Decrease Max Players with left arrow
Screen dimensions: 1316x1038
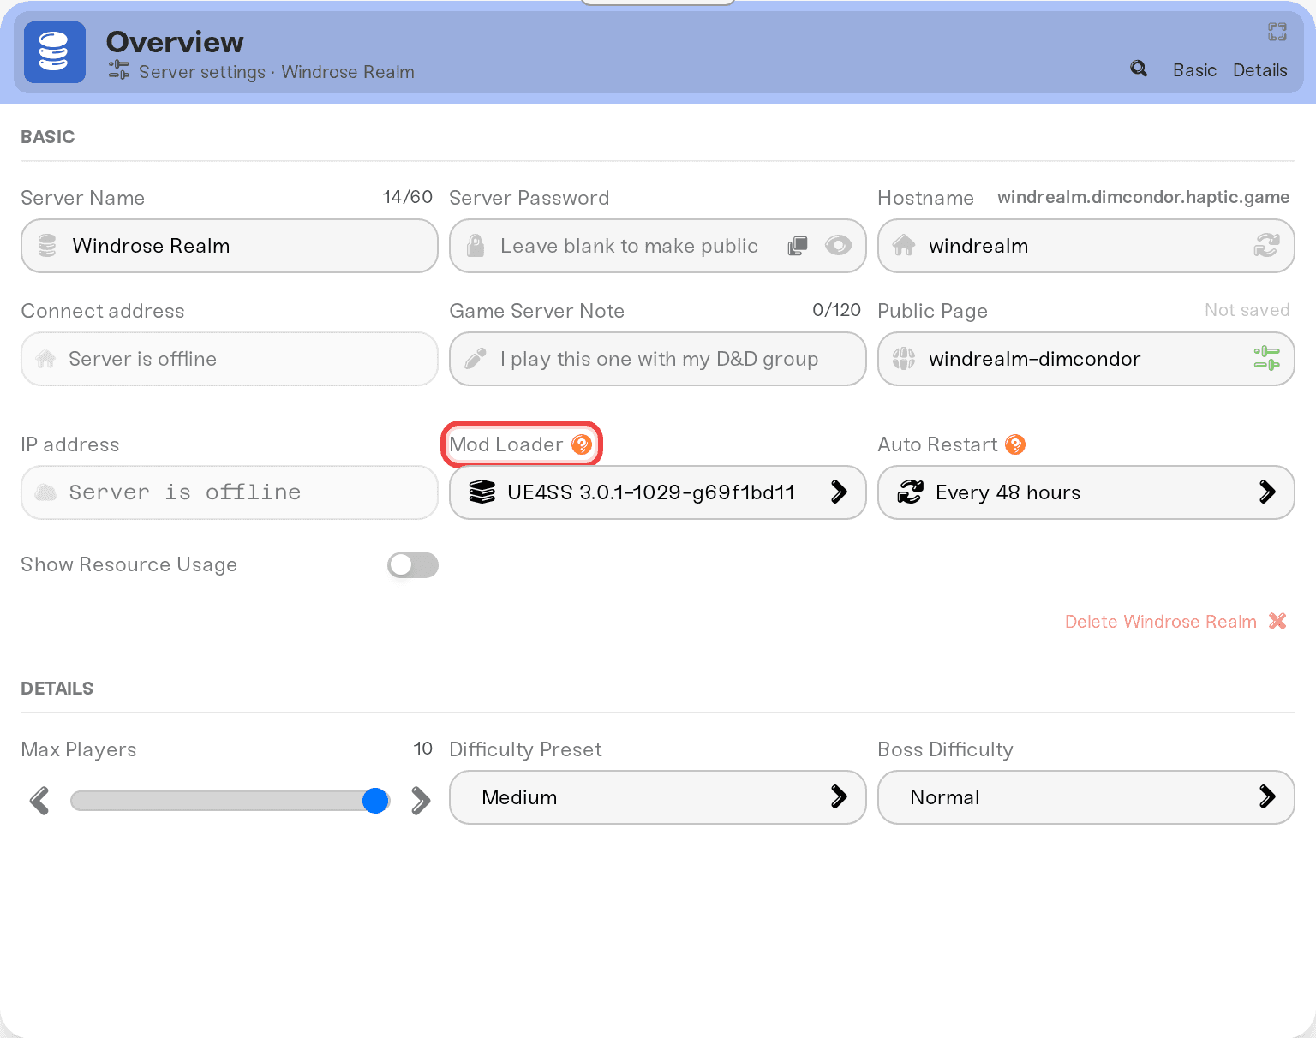39,801
